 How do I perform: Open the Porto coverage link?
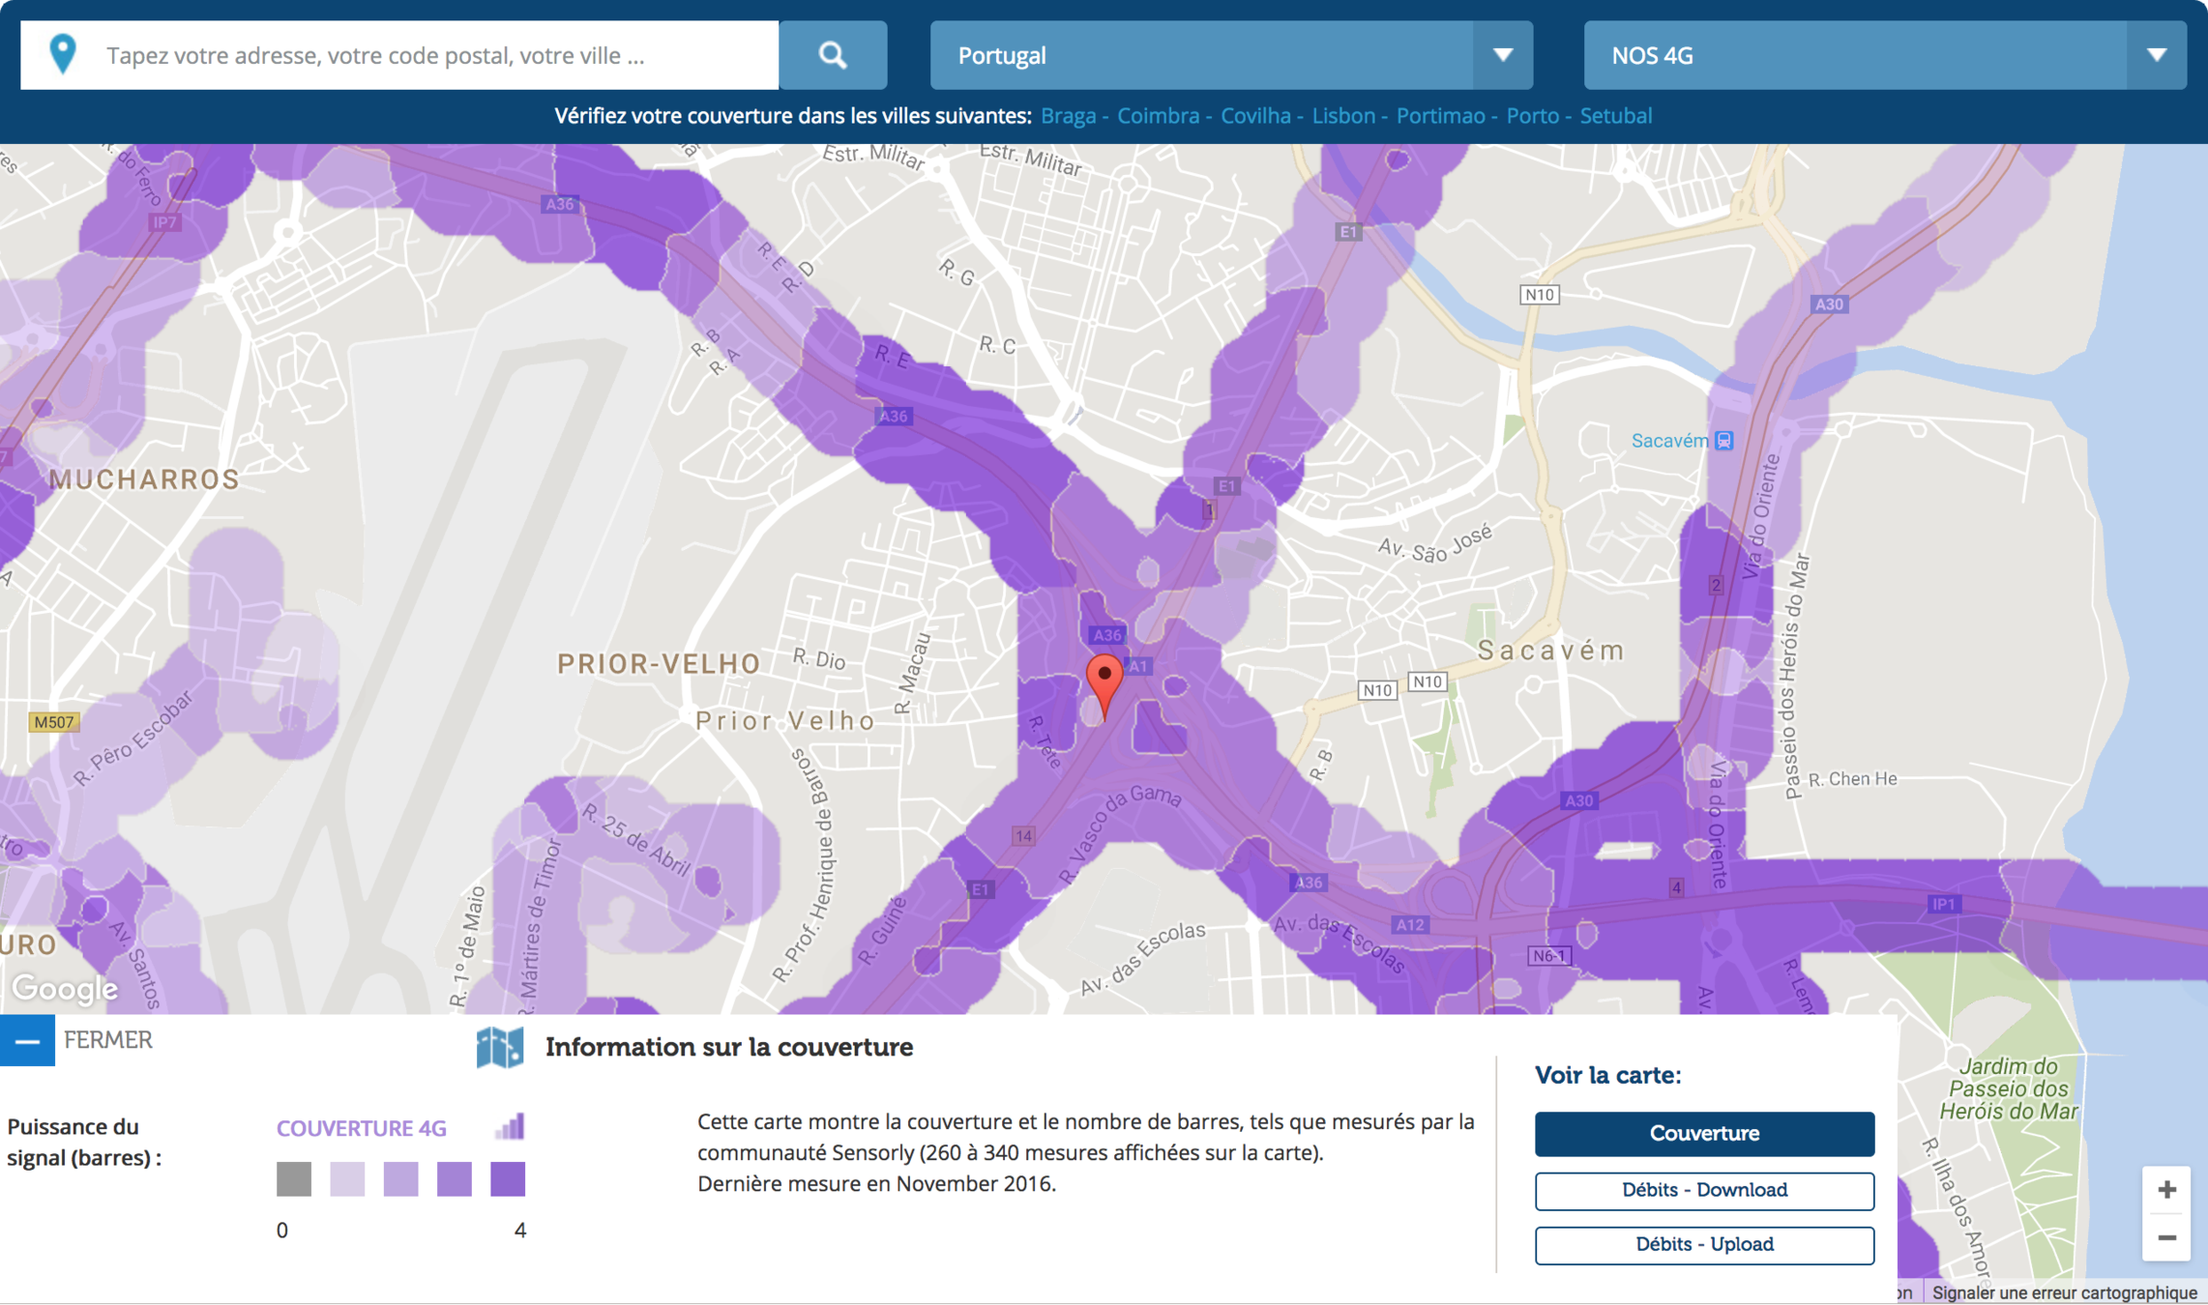pyautogui.click(x=1532, y=116)
